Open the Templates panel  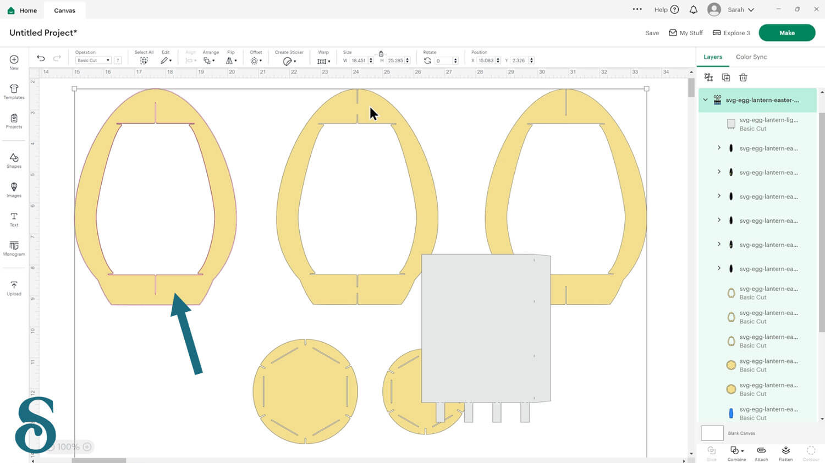point(14,92)
